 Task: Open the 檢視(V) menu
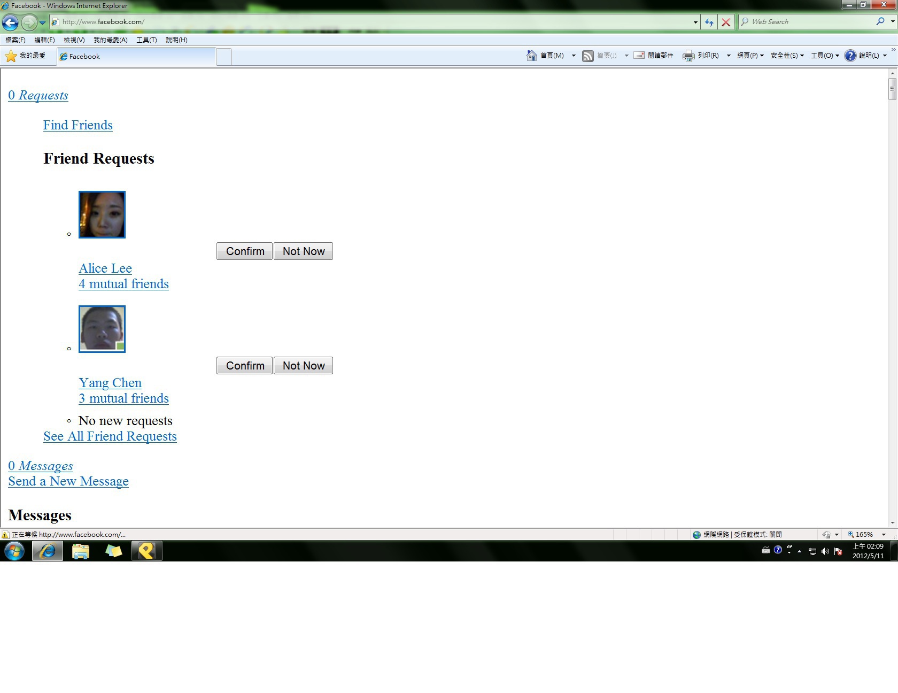[74, 40]
